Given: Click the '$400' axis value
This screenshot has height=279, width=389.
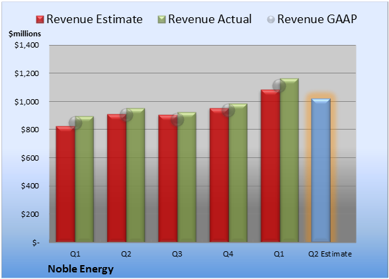Looking at the screenshot, I should [x=30, y=186].
